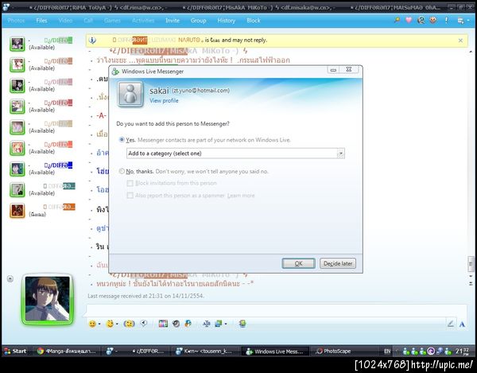
Task: Click the voice clip speaker icon
Action: (x=144, y=324)
